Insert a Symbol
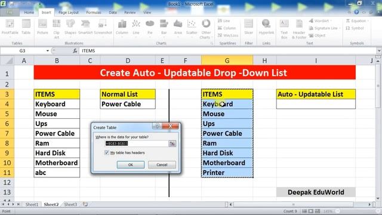Viewport: 382px width, 215px height. (x=355, y=28)
